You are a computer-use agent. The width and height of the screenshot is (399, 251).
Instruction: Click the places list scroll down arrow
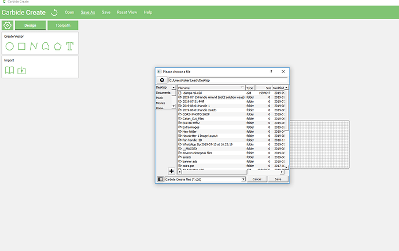pyautogui.click(x=173, y=106)
